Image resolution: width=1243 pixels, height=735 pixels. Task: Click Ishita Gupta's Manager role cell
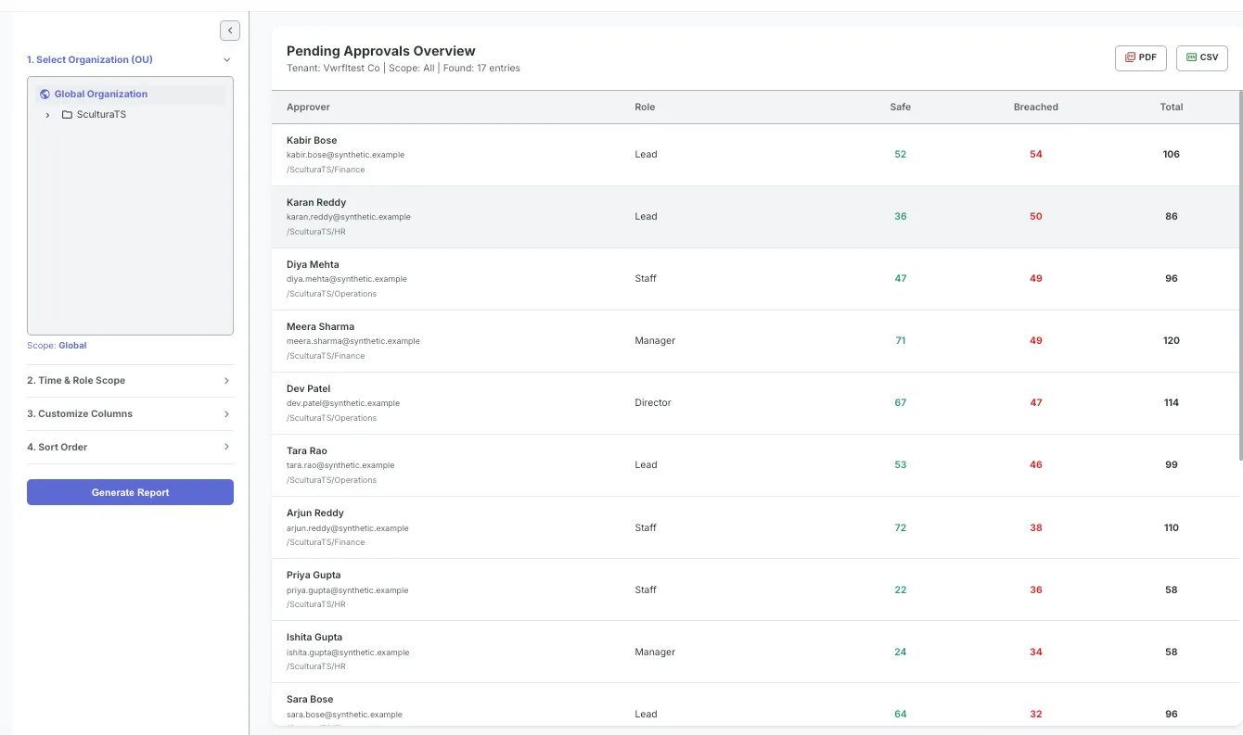(x=655, y=653)
